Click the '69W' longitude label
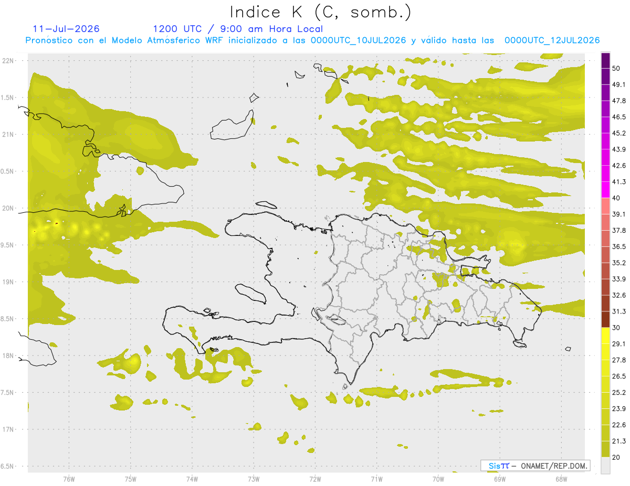 pos(499,479)
